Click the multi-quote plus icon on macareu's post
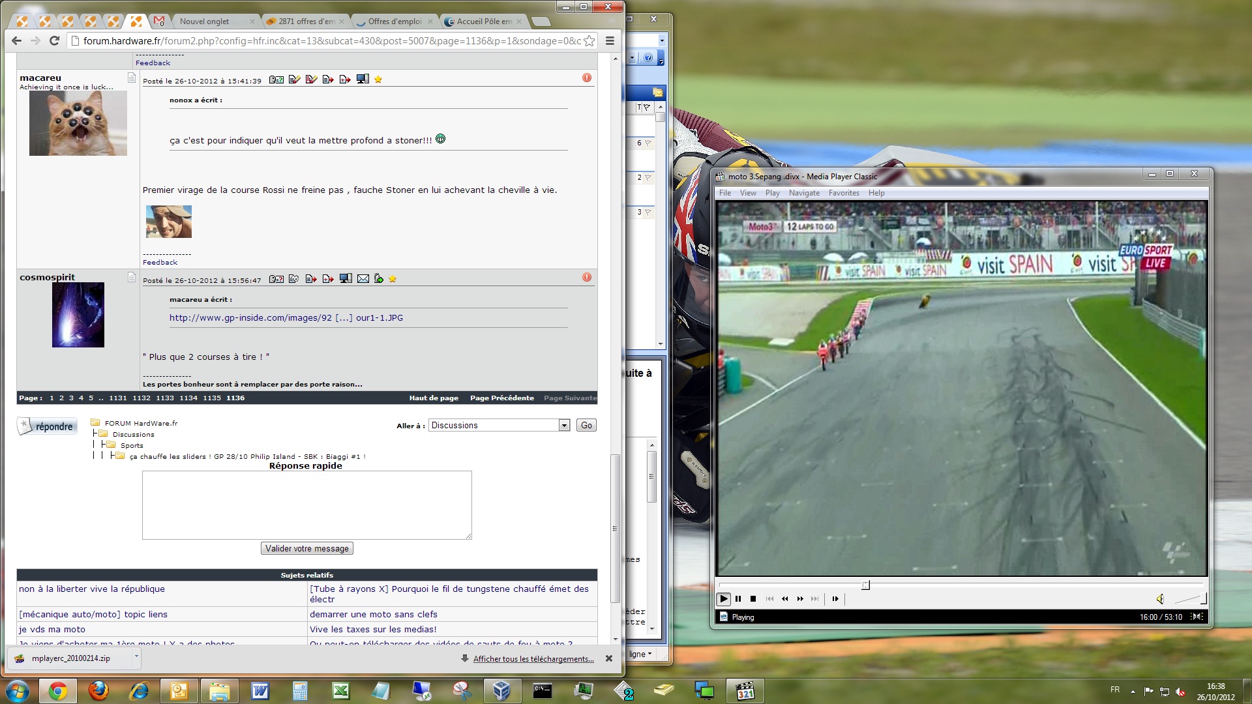 (x=345, y=80)
